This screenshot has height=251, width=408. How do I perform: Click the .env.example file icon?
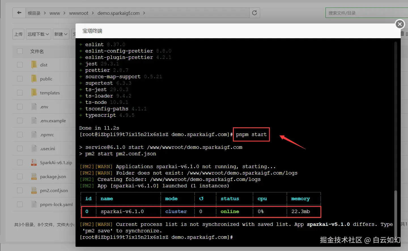(34, 121)
